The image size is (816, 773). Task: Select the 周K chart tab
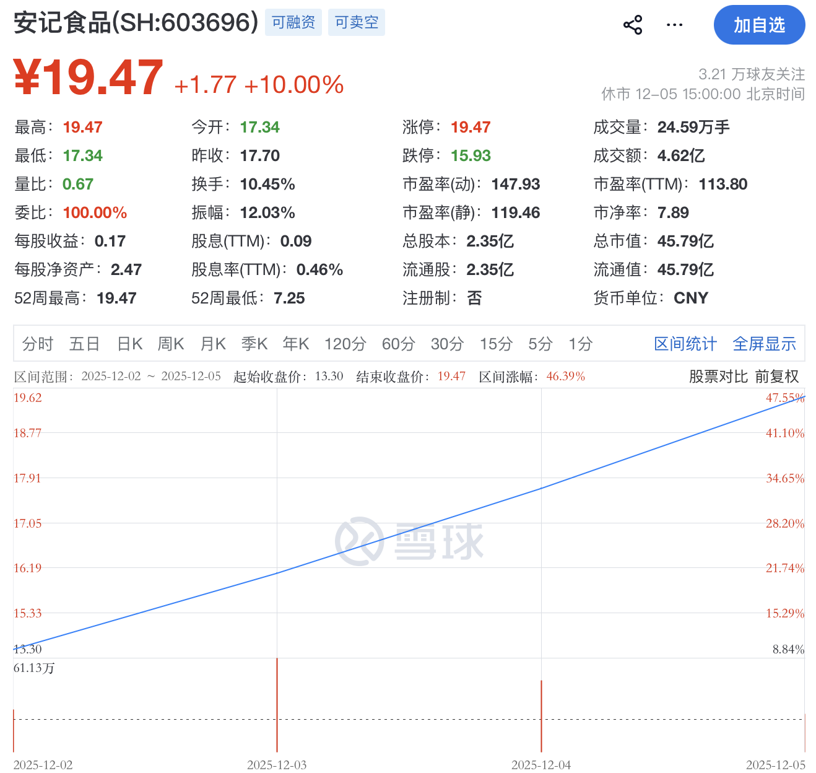point(171,344)
